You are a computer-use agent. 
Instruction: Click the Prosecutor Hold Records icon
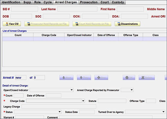(29, 24)
